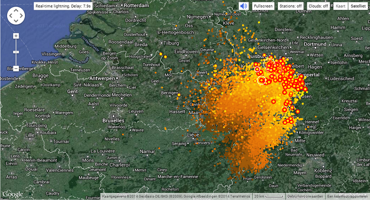Click the Google logo
The width and height of the screenshot is (370, 200).
click(x=13, y=195)
